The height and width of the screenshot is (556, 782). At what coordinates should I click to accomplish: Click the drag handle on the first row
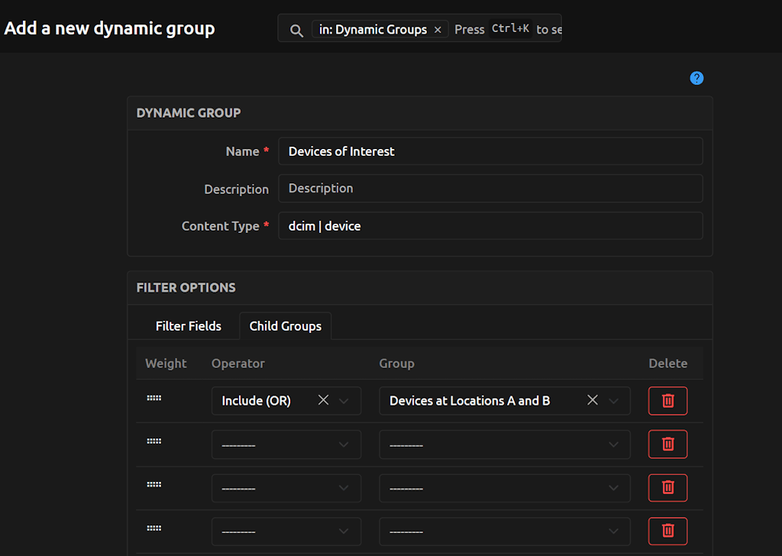coord(153,397)
